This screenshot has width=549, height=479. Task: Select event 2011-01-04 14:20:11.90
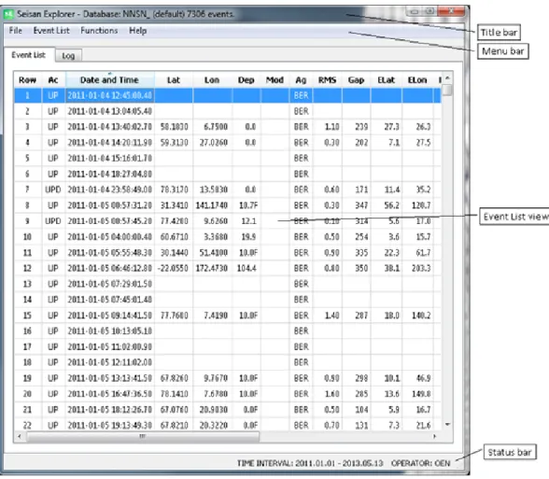point(228,143)
